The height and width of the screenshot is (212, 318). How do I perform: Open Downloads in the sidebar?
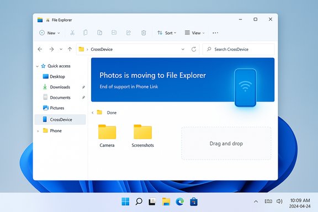coord(56,87)
